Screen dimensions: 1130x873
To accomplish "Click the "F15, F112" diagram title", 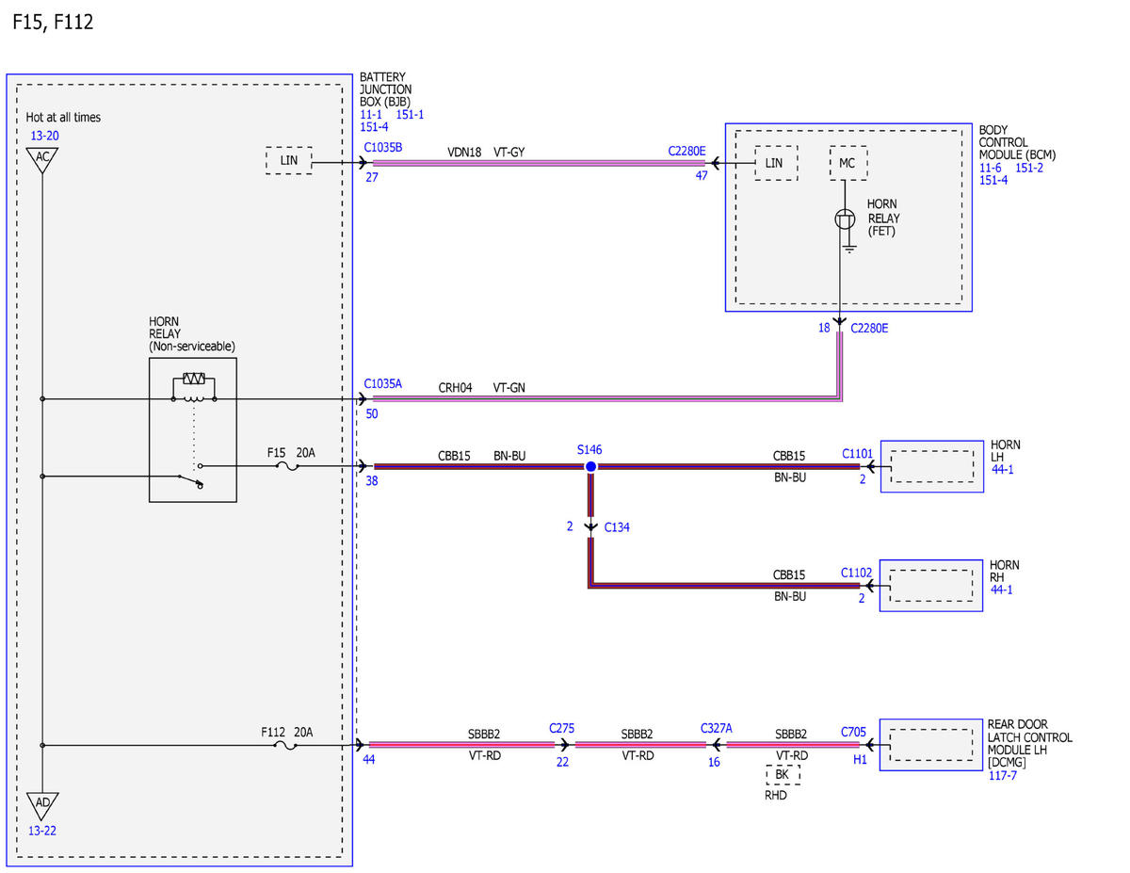I will pyautogui.click(x=53, y=23).
